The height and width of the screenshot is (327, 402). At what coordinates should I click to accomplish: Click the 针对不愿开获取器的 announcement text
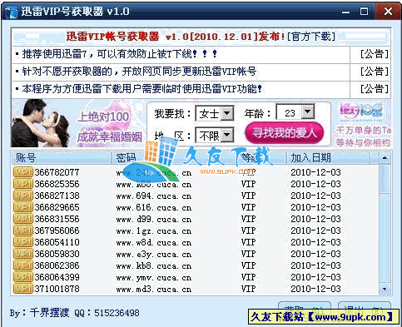click(139, 72)
